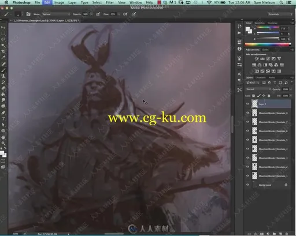
Task: Switch to the Paths tab
Action: tap(272, 77)
